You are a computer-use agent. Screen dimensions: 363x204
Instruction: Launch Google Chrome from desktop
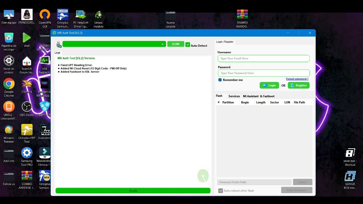click(9, 88)
